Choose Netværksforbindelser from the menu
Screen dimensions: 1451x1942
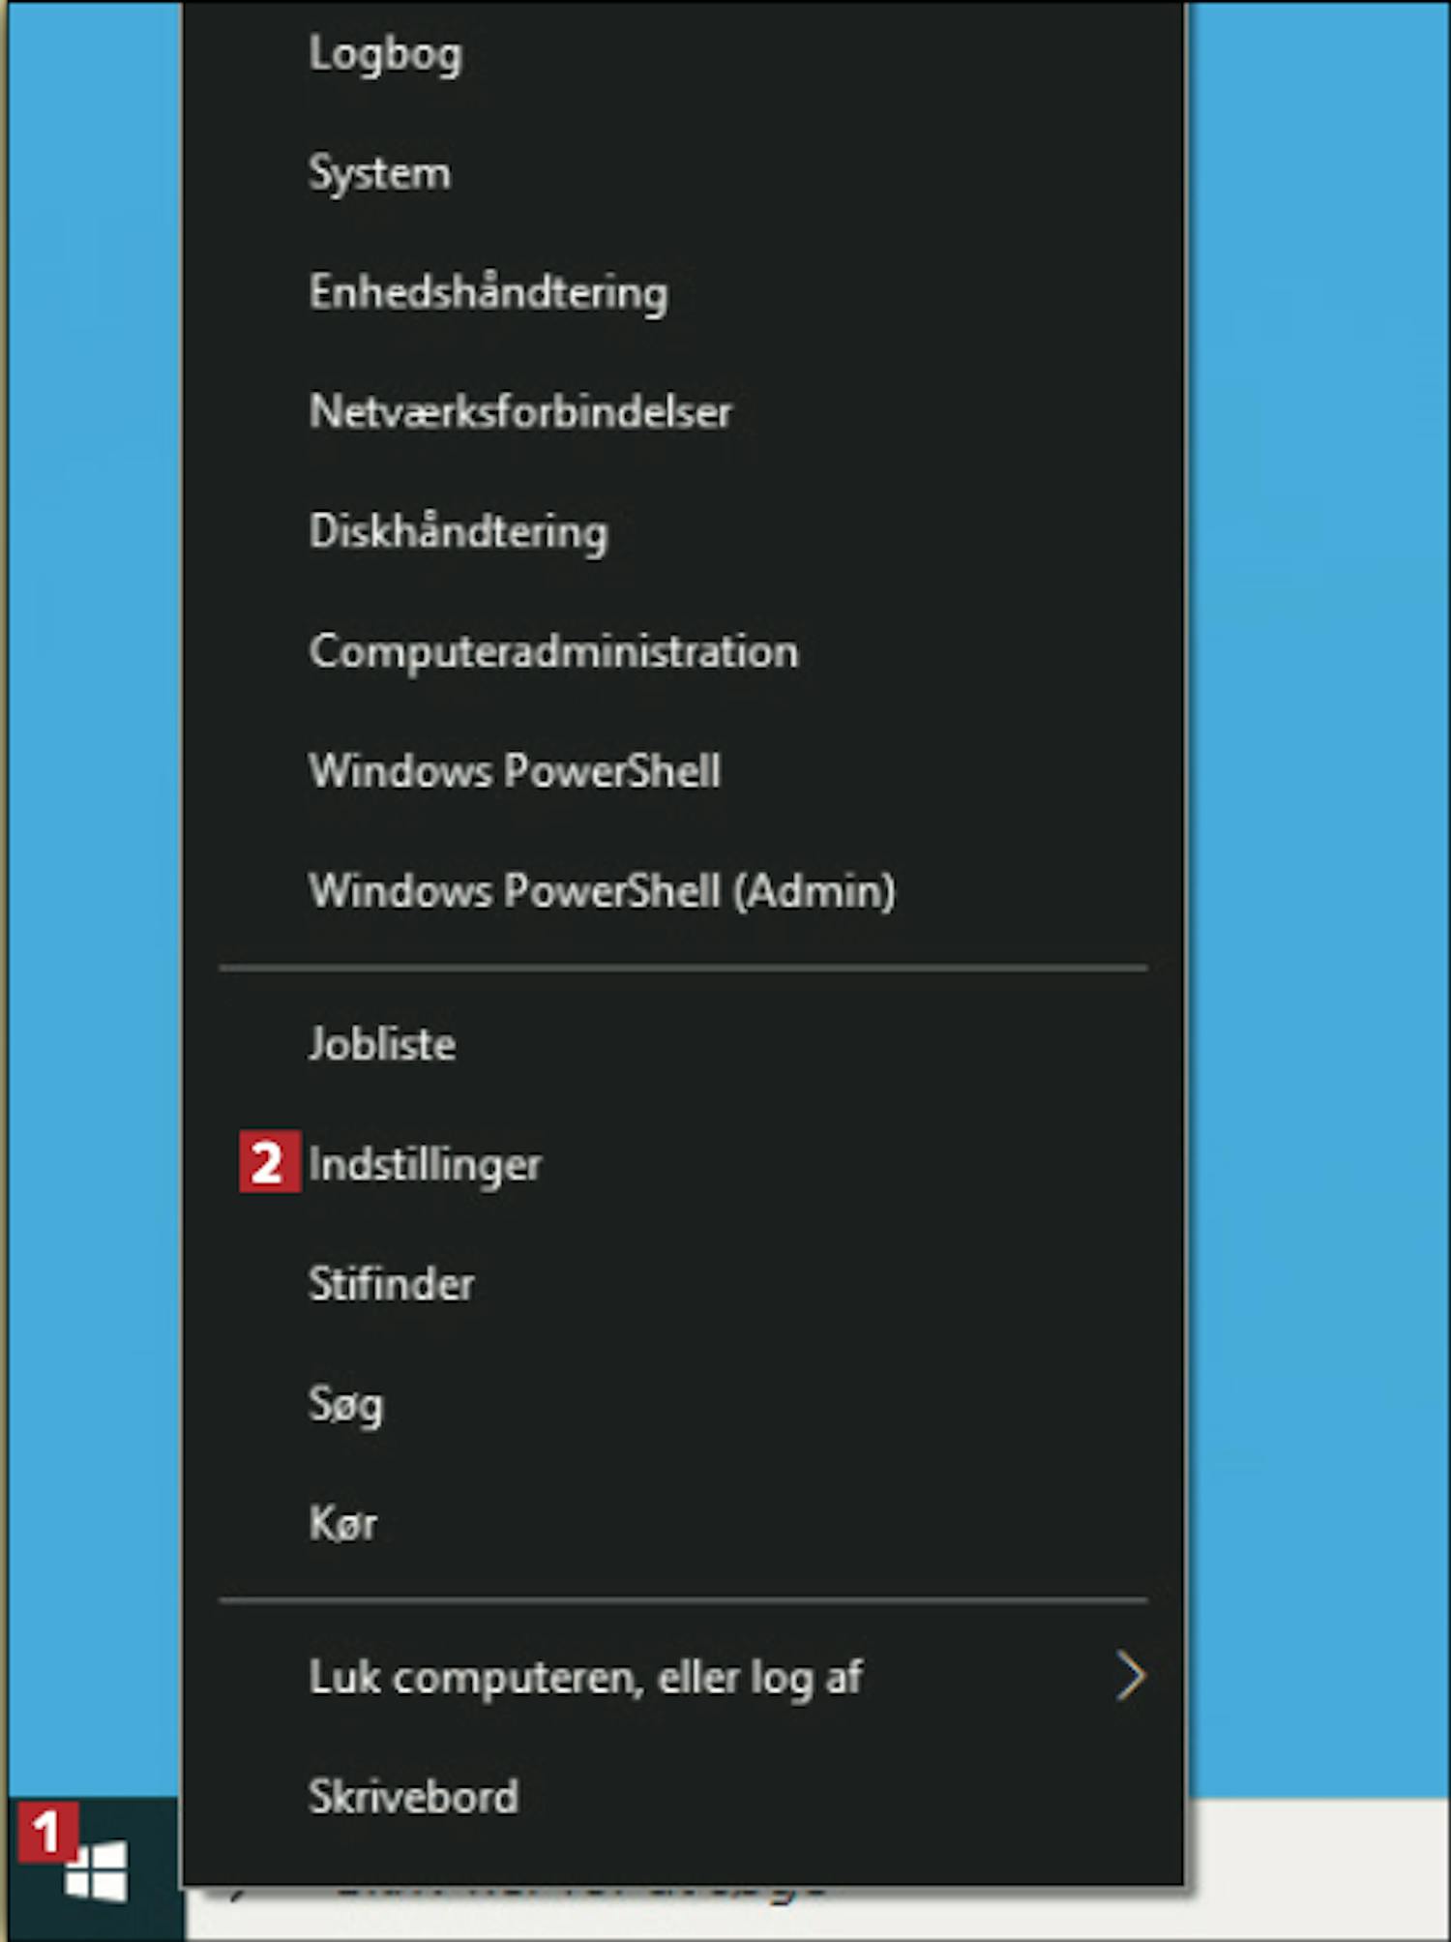pyautogui.click(x=520, y=413)
